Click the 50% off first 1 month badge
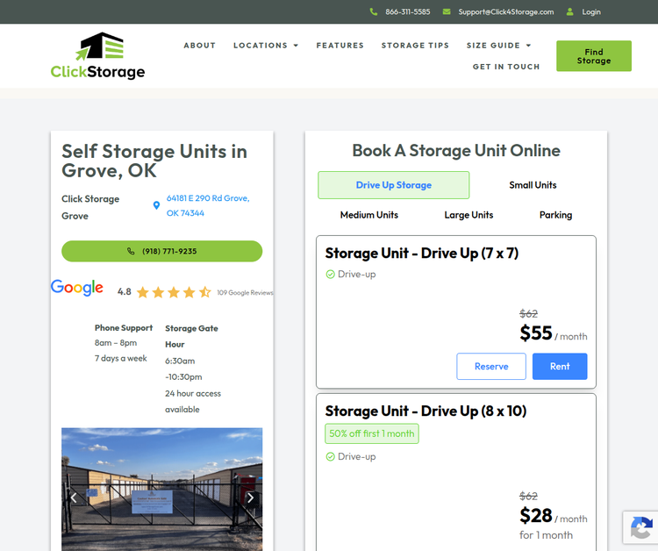This screenshot has width=658, height=551. tap(372, 433)
